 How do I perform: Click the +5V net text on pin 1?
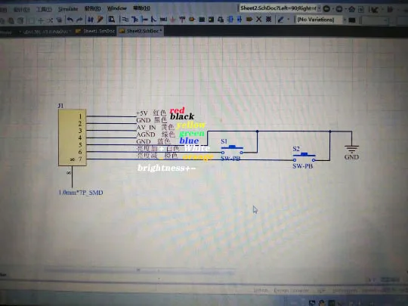pos(142,113)
